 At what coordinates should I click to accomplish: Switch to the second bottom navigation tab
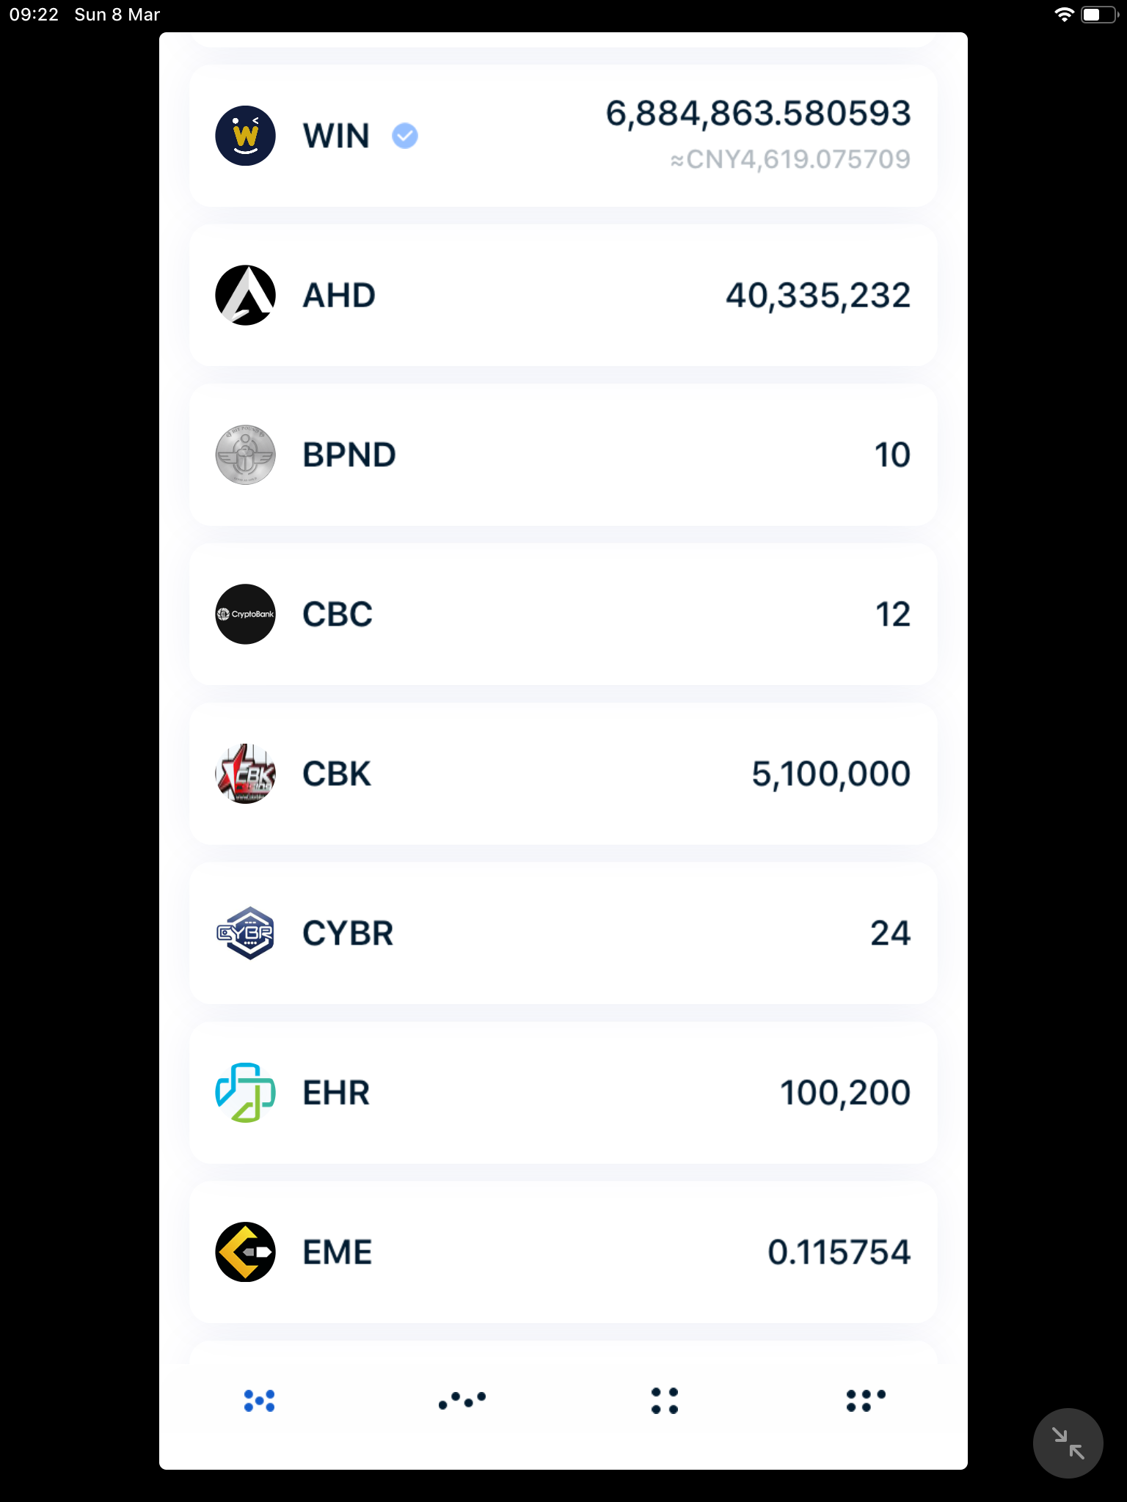tap(462, 1401)
